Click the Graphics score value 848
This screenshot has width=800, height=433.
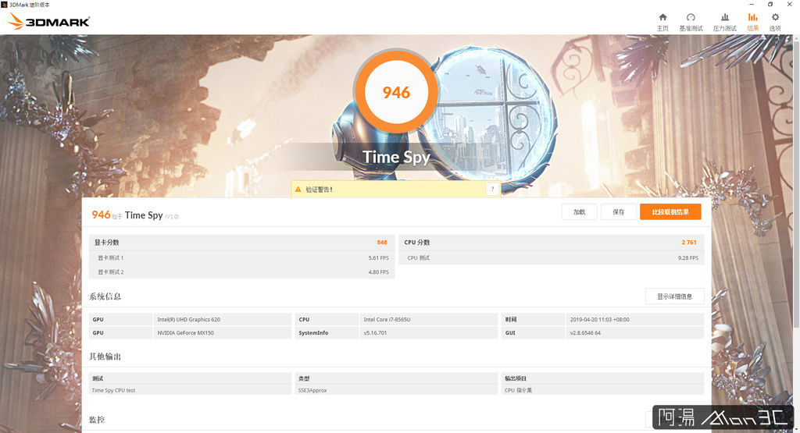[382, 243]
